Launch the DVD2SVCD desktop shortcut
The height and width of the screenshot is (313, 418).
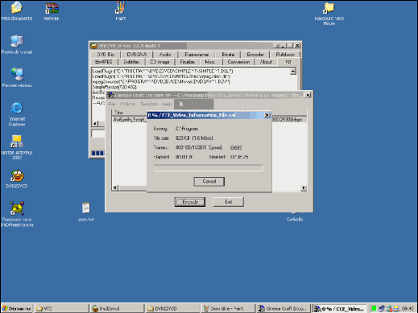17,179
